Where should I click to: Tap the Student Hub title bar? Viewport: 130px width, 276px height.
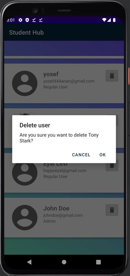[x=64, y=32]
